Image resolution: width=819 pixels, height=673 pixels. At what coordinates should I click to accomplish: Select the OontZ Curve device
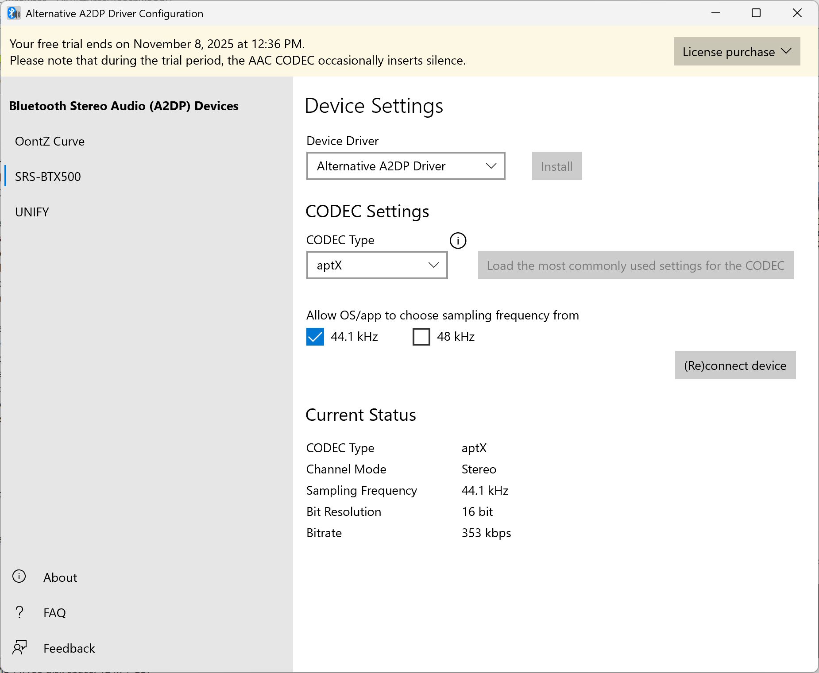[x=50, y=142]
